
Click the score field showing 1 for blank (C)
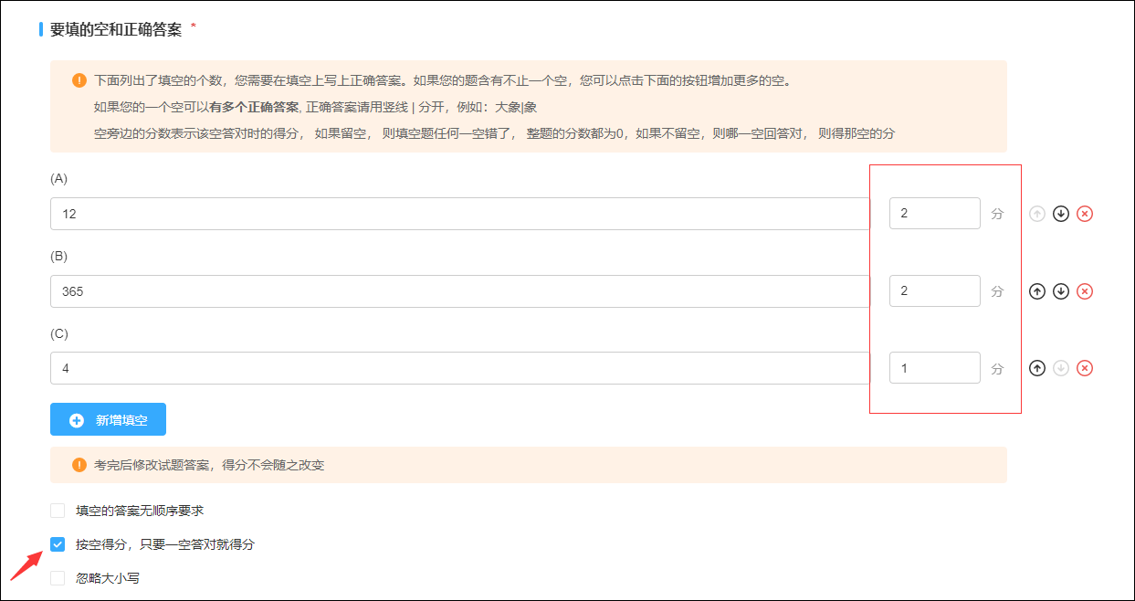[x=934, y=367]
